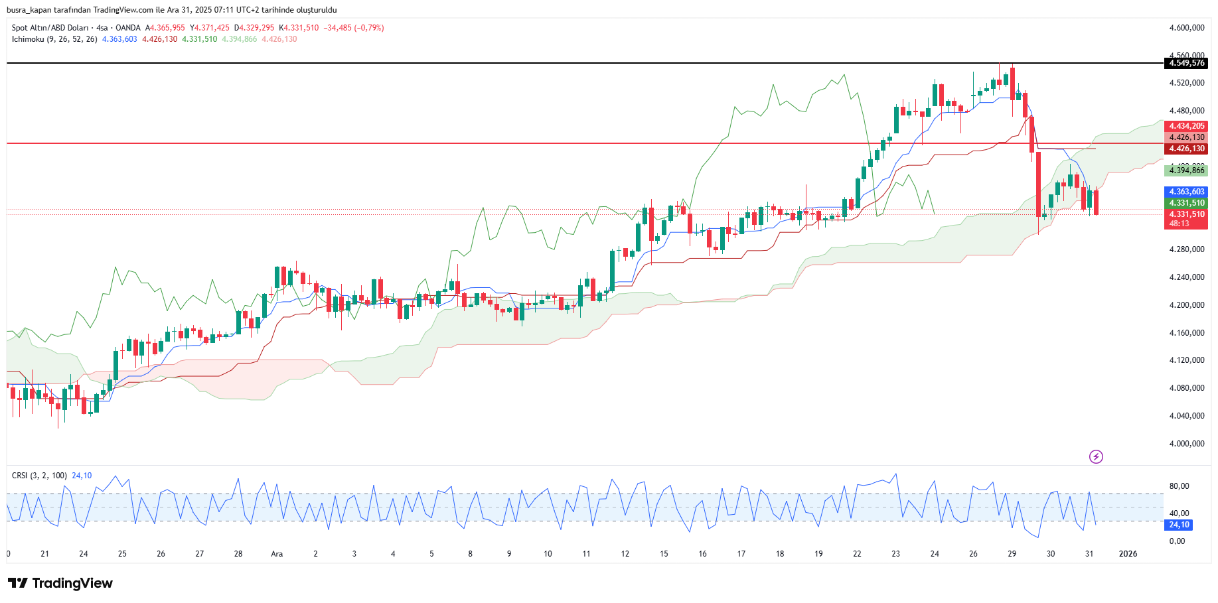
Task: Click the black 4.549,576 price label
Action: pyautogui.click(x=1186, y=63)
